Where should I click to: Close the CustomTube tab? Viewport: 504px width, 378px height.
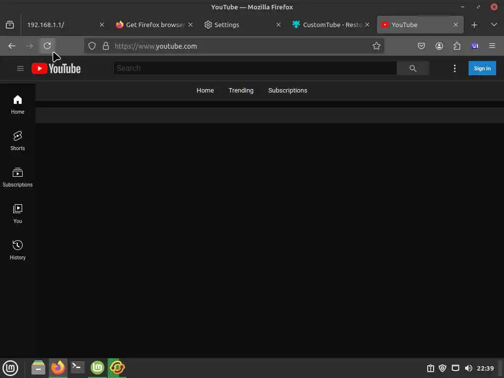coord(367,25)
